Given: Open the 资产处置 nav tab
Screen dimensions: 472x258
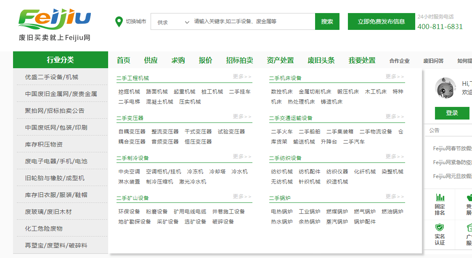Looking at the screenshot, I should pyautogui.click(x=280, y=60).
